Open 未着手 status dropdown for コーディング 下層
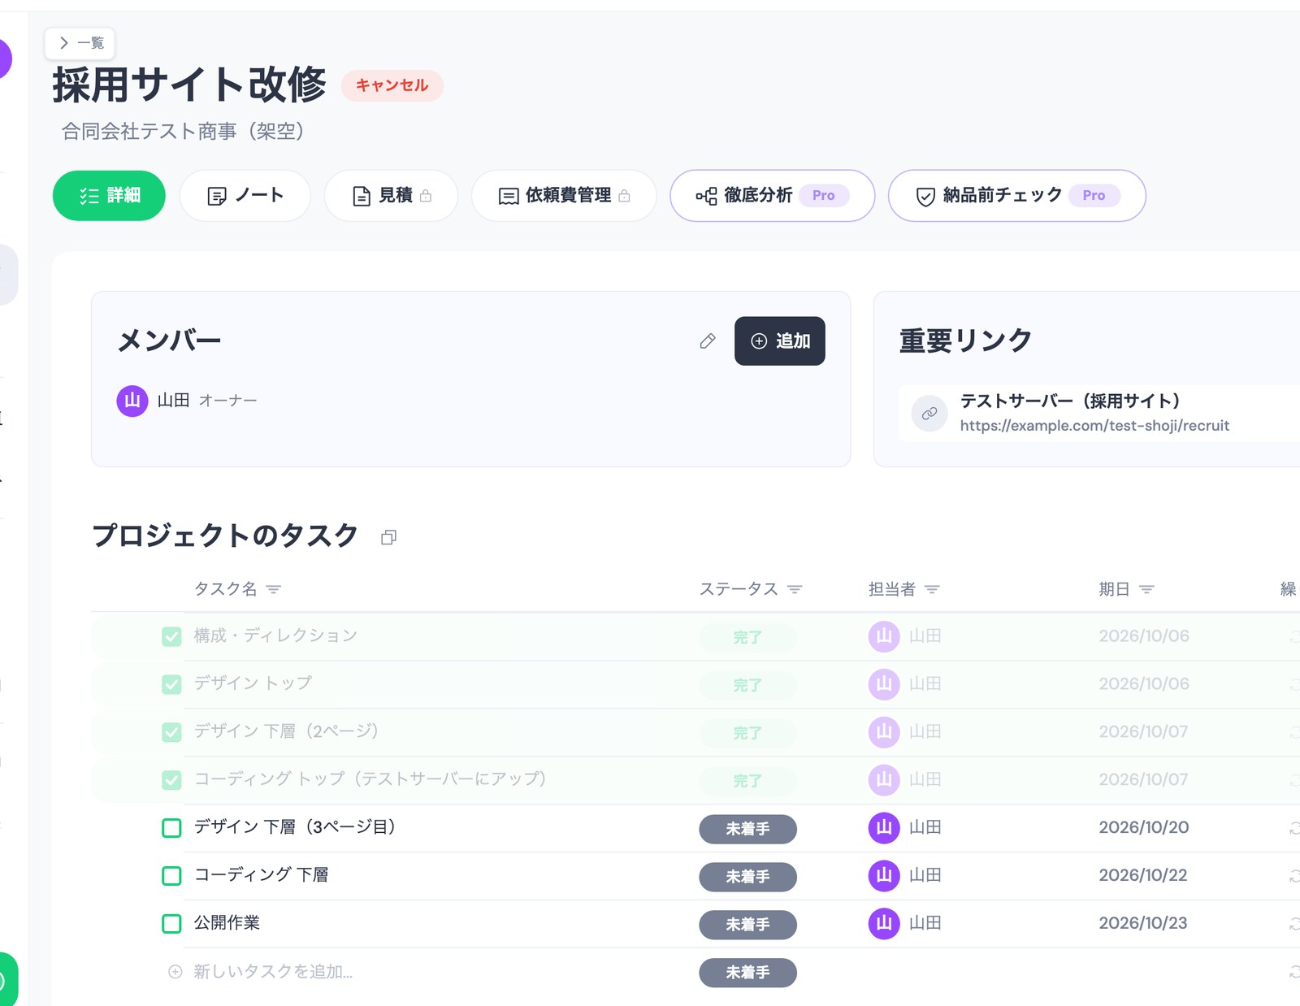 coord(747,877)
